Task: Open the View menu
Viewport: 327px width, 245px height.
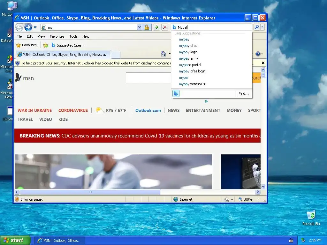Action: pyautogui.click(x=41, y=36)
